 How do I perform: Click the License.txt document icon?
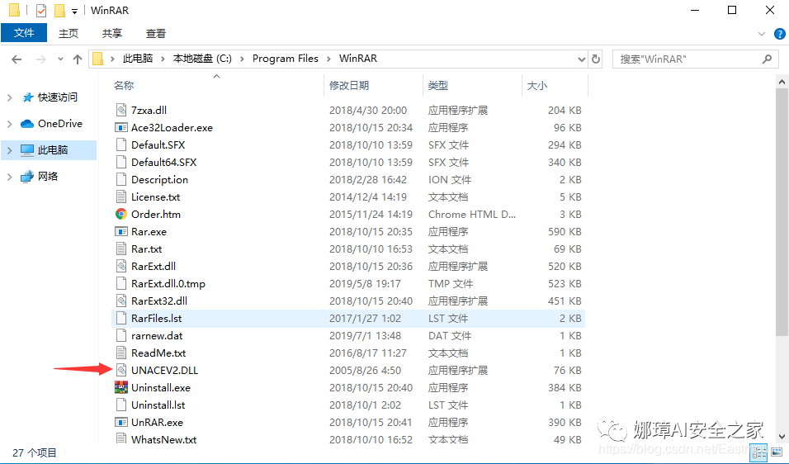click(x=120, y=196)
